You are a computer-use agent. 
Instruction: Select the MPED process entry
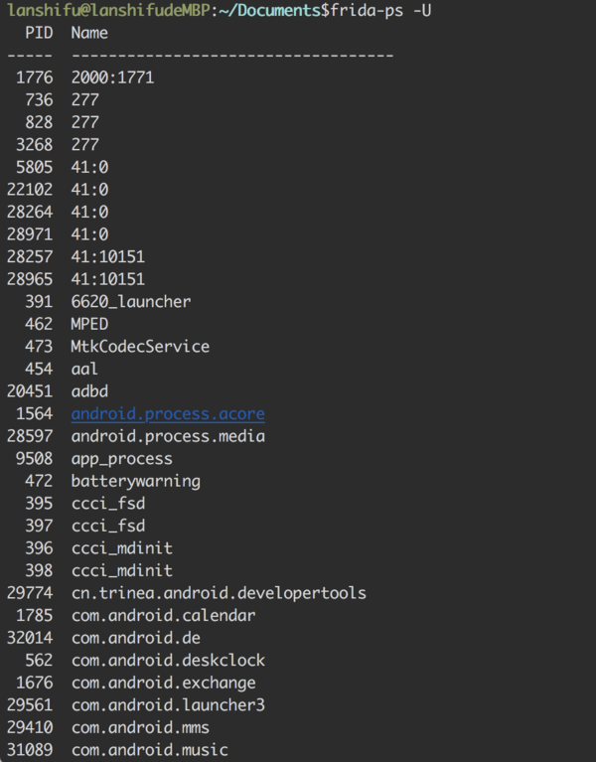[89, 324]
